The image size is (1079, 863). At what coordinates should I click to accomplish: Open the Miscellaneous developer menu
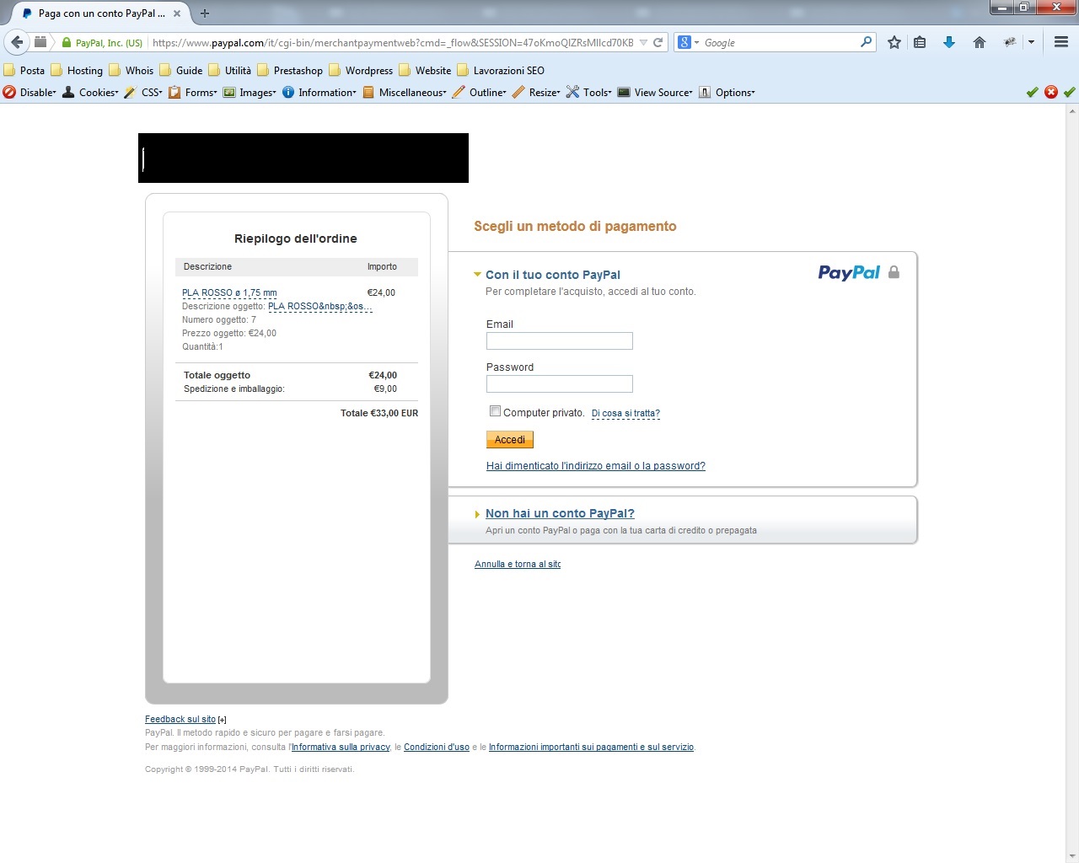coord(405,92)
